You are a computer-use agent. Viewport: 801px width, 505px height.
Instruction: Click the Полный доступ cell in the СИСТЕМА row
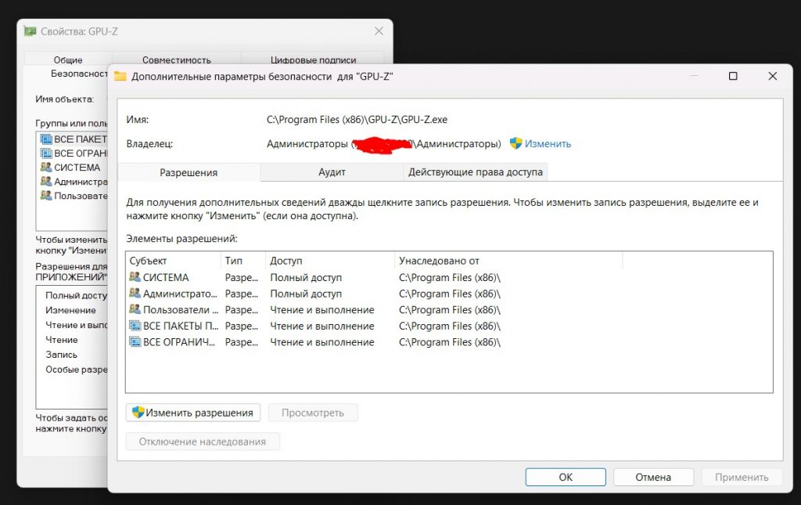point(306,277)
